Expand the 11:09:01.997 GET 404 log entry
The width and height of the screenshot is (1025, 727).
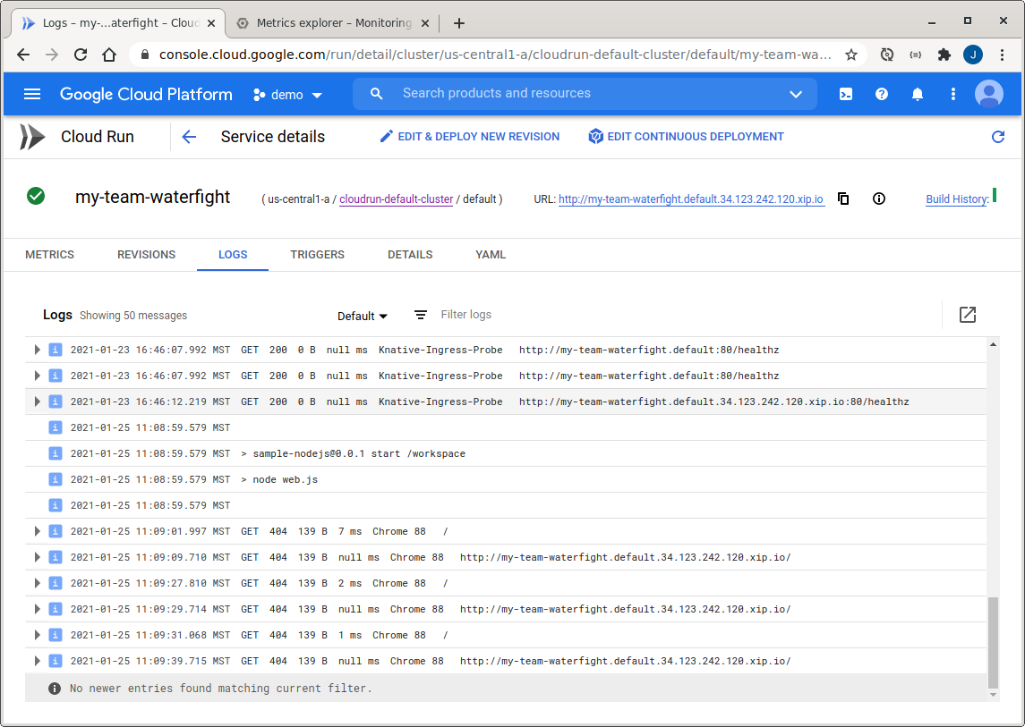[x=37, y=531]
